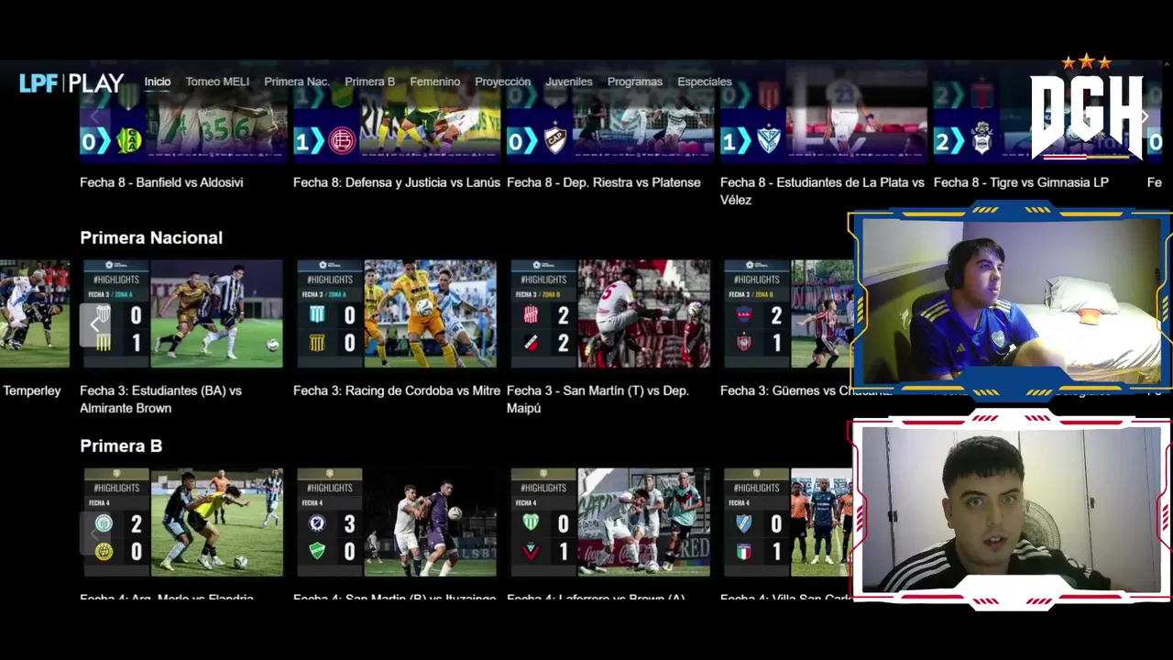The width and height of the screenshot is (1173, 660).
Task: Click the left arrow on the Primera B carousel
Action: (x=94, y=533)
